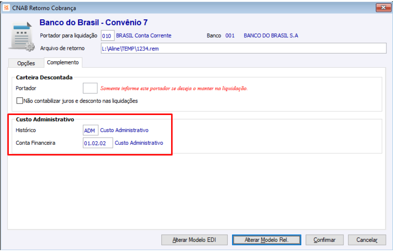Click the Alterar Modelo Rel. button
393x251 pixels.
click(x=266, y=240)
